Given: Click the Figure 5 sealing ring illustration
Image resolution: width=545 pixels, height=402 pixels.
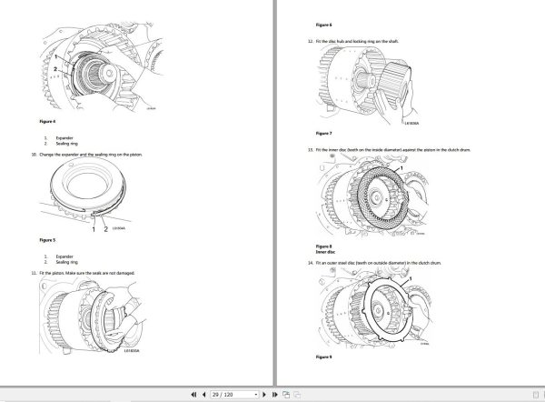Looking at the screenshot, I should tap(87, 196).
